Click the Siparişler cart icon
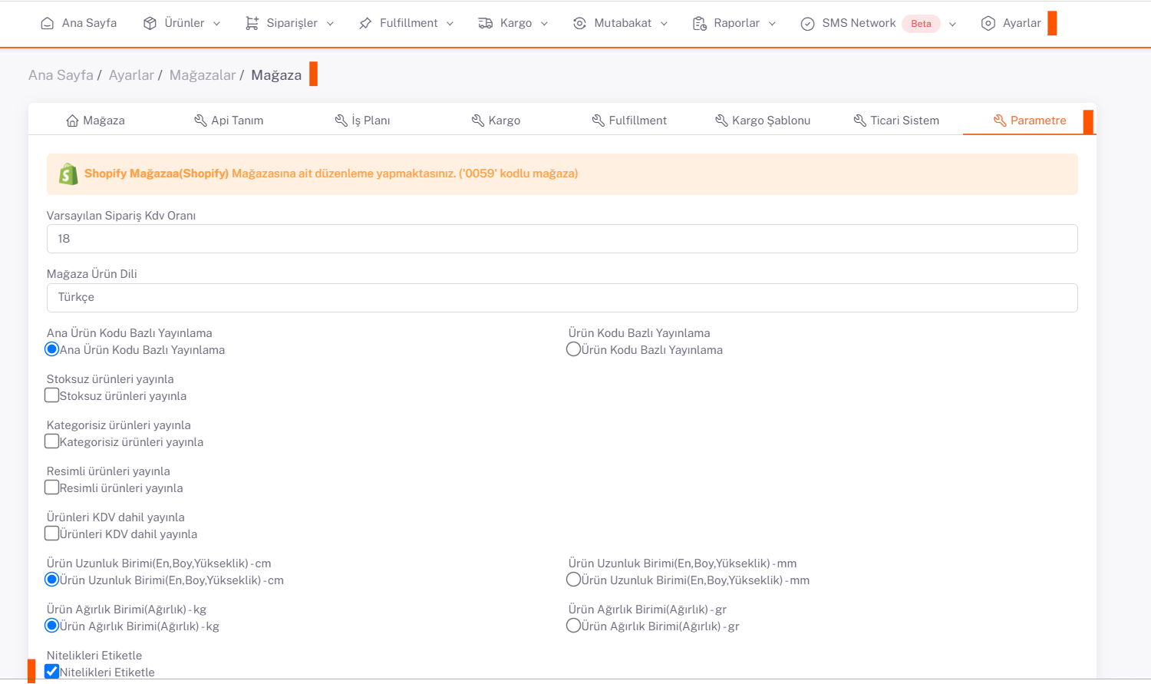 [252, 24]
